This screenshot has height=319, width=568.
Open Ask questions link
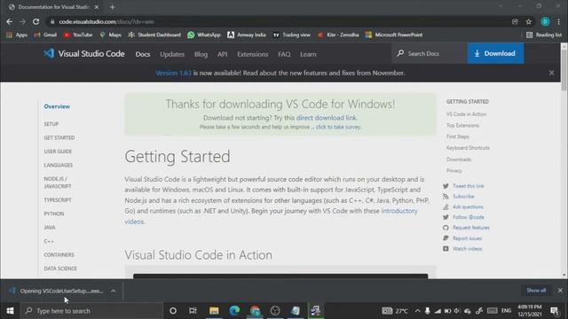(468, 206)
